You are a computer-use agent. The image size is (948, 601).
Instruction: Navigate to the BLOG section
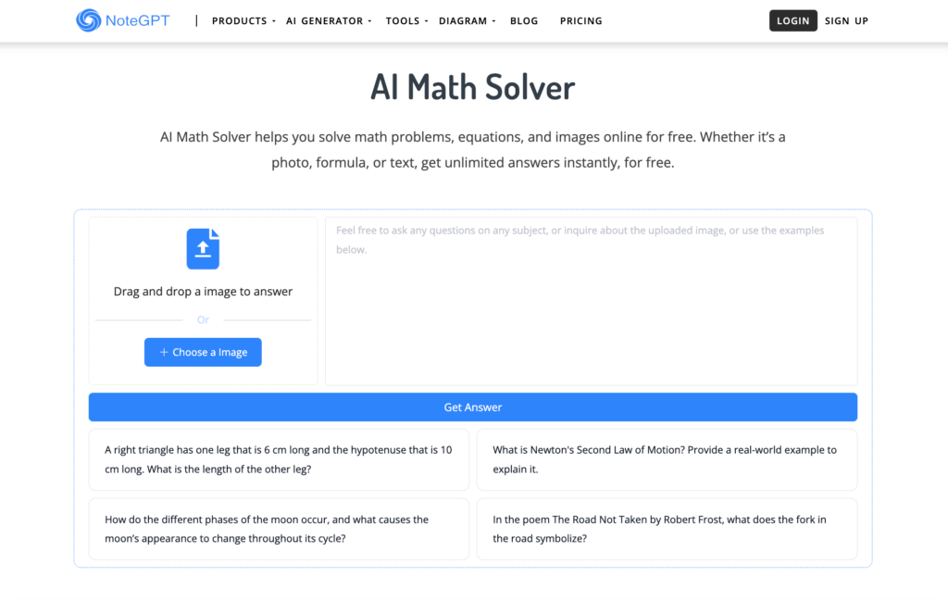point(524,20)
